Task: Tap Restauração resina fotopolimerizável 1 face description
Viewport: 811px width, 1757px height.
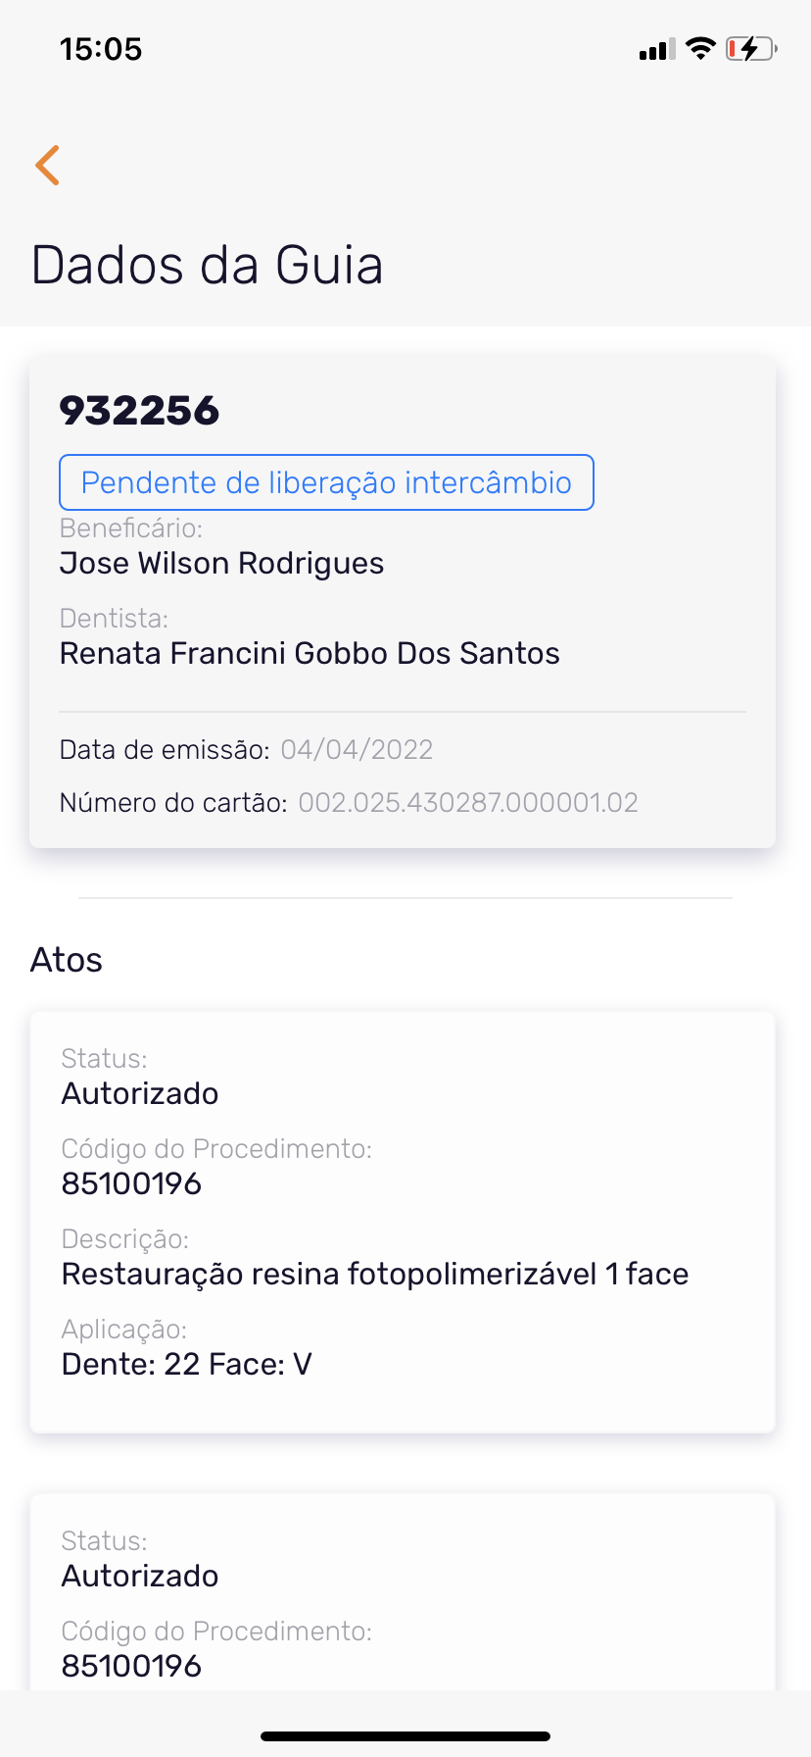Action: 375,1275
